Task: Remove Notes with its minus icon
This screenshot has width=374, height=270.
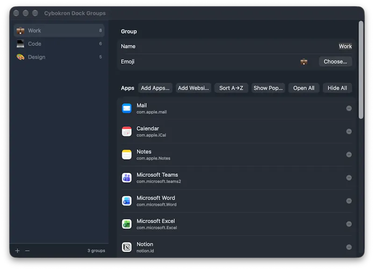Action: tap(349, 155)
